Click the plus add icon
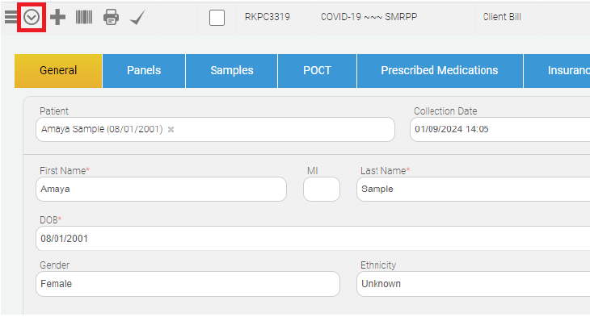Image resolution: width=590 pixels, height=317 pixels. 57,17
